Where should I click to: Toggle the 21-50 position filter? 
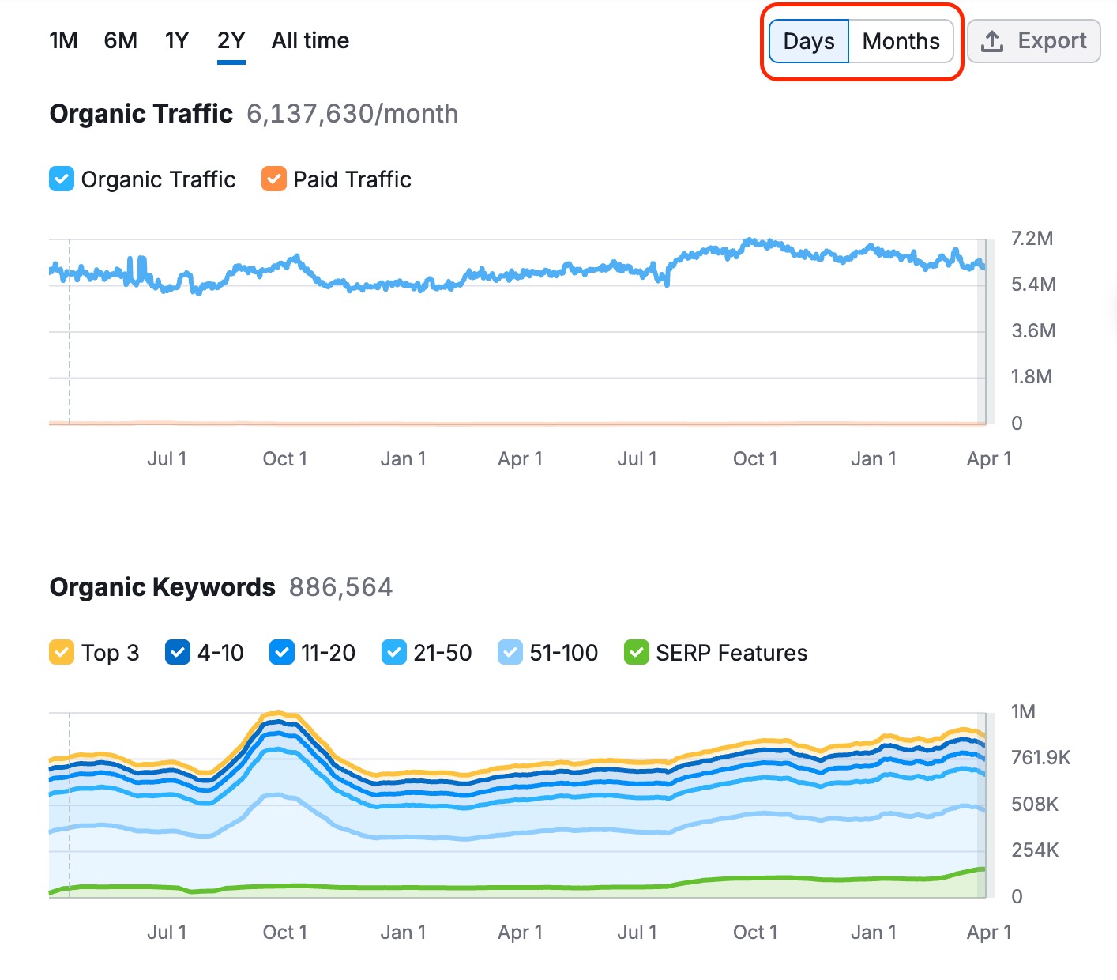click(393, 652)
